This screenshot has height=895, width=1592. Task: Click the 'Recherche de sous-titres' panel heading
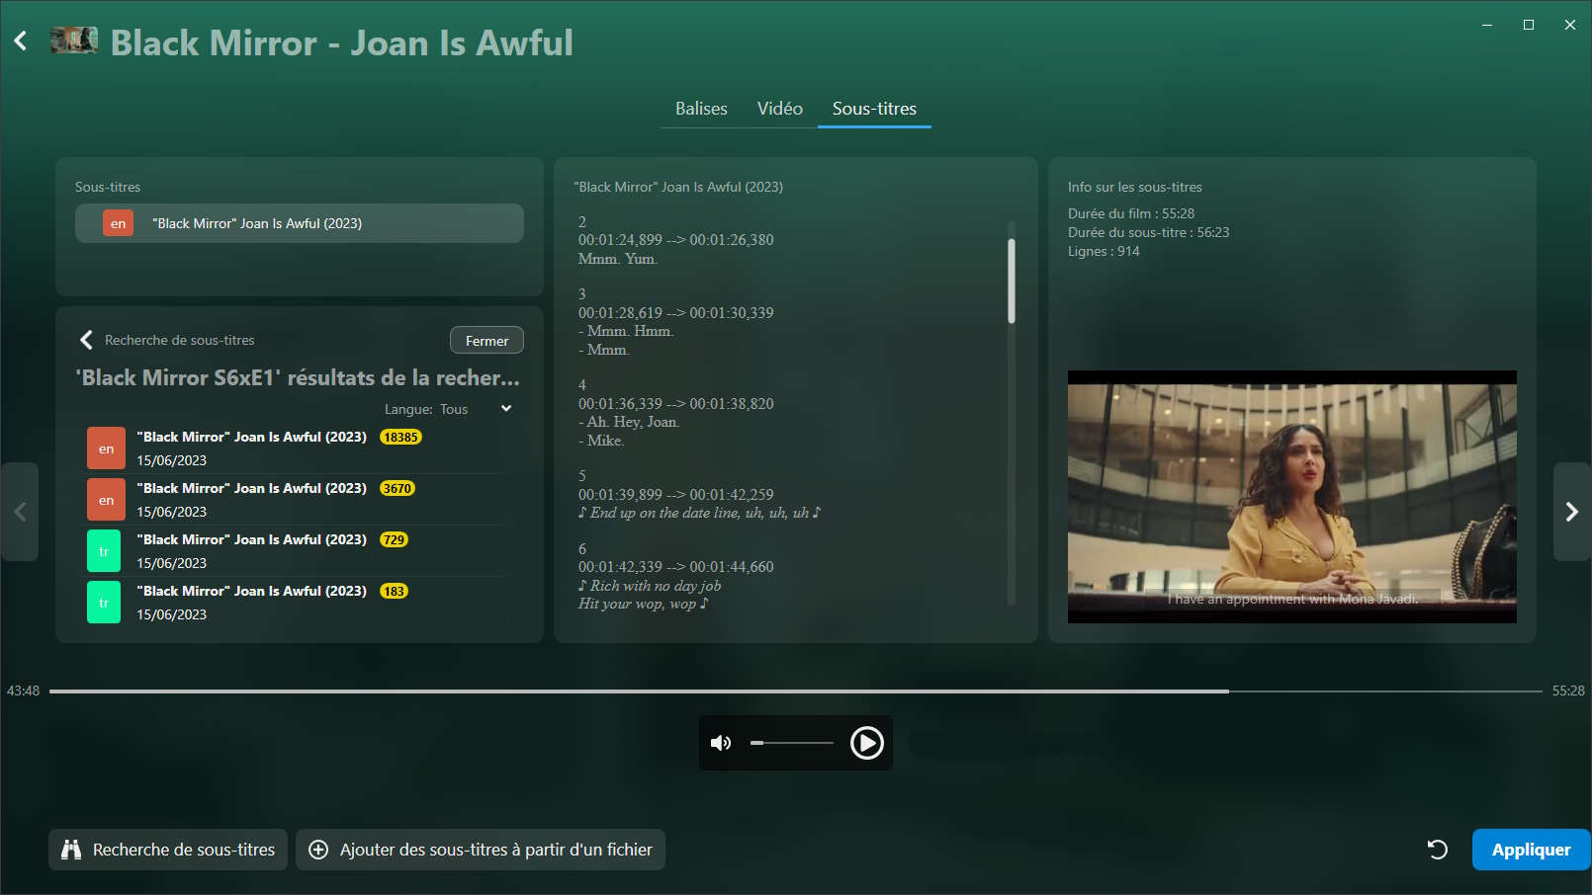pyautogui.click(x=180, y=340)
